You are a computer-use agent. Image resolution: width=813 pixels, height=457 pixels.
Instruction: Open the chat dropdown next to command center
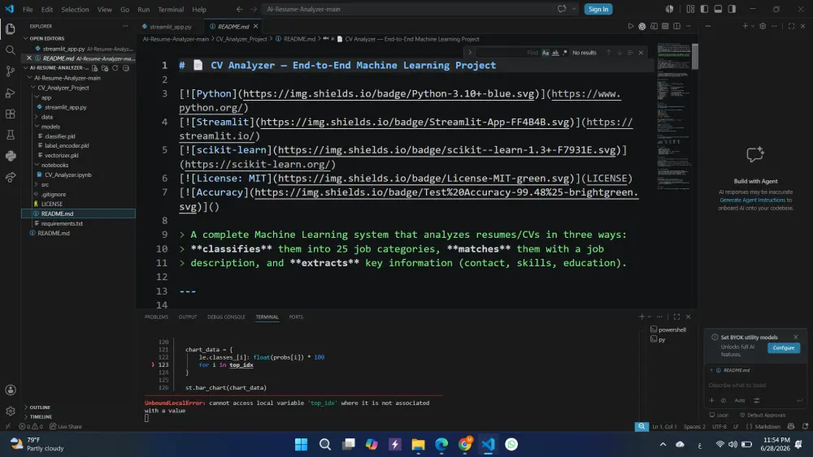[x=574, y=9]
